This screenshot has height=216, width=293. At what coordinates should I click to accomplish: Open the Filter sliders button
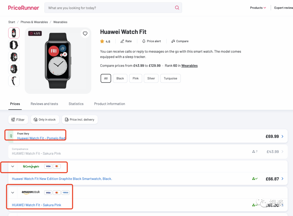click(x=18, y=120)
